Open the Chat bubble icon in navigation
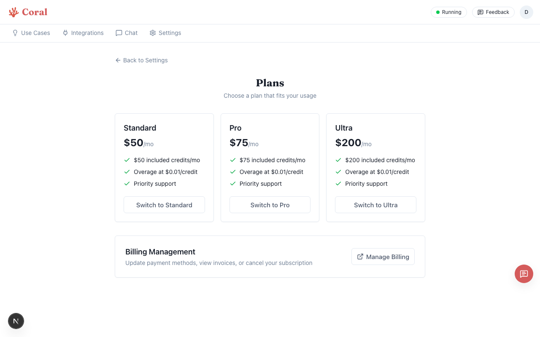The width and height of the screenshot is (540, 337). point(119,33)
